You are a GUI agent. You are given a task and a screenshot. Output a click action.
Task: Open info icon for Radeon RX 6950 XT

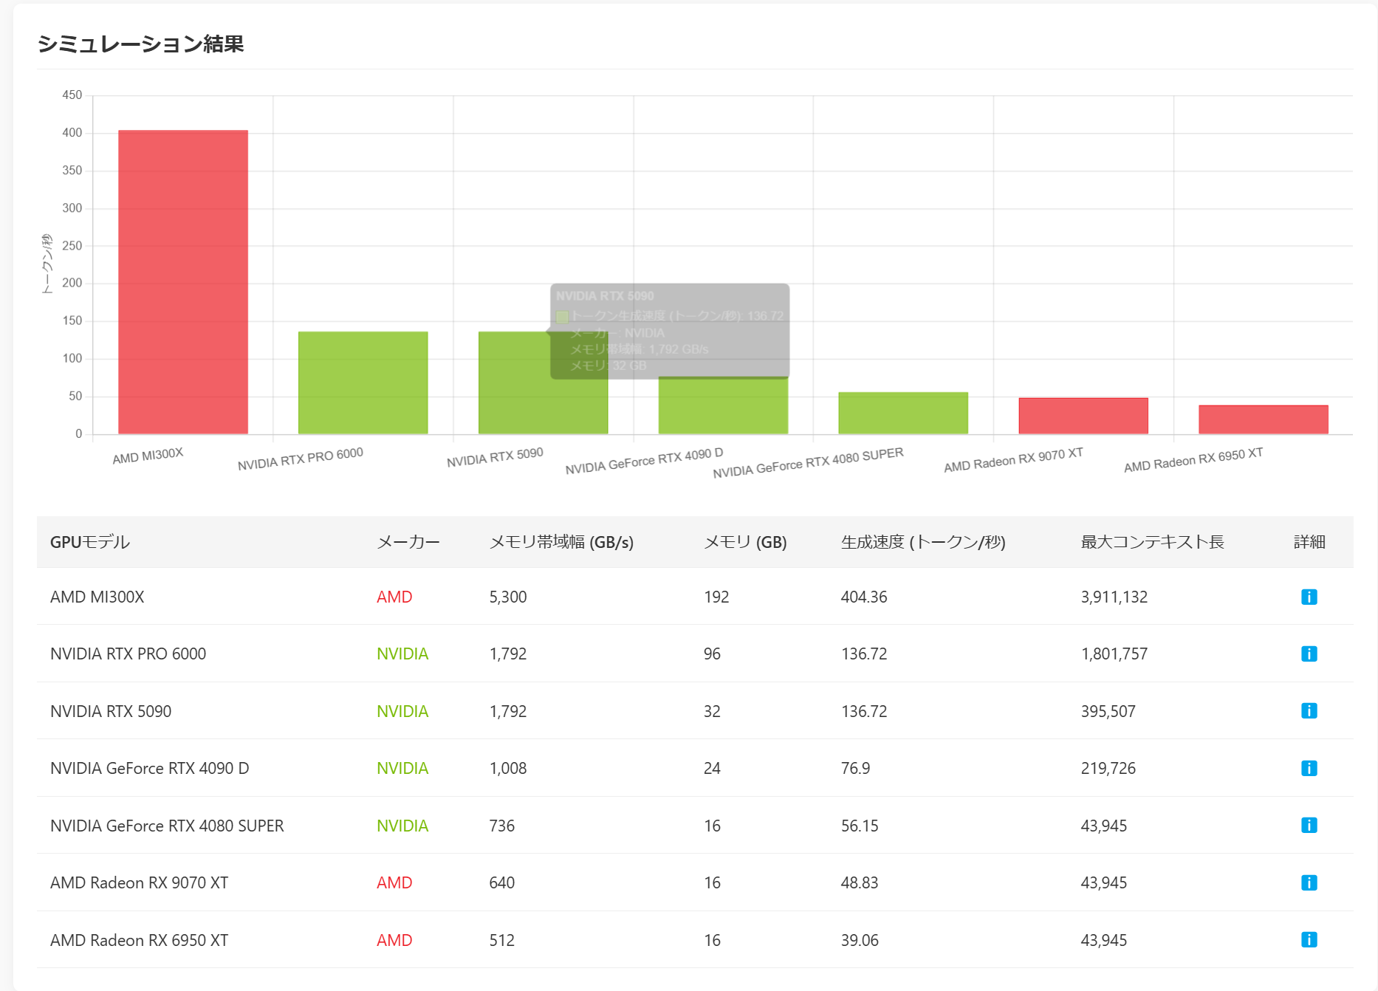pyautogui.click(x=1309, y=940)
